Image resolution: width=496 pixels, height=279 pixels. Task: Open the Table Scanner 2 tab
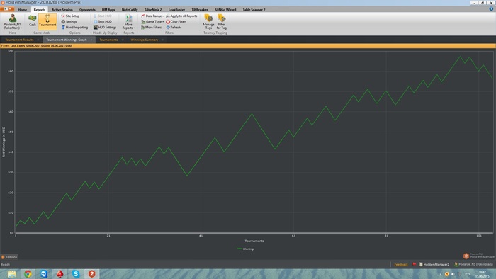254,9
